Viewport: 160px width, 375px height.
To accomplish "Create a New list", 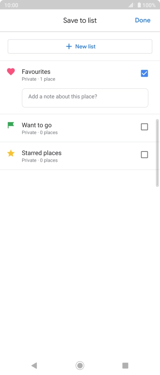I will 80,47.
